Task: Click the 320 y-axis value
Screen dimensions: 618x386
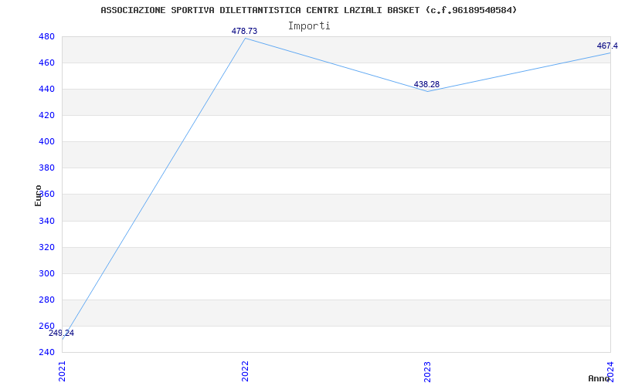Action: 46,247
